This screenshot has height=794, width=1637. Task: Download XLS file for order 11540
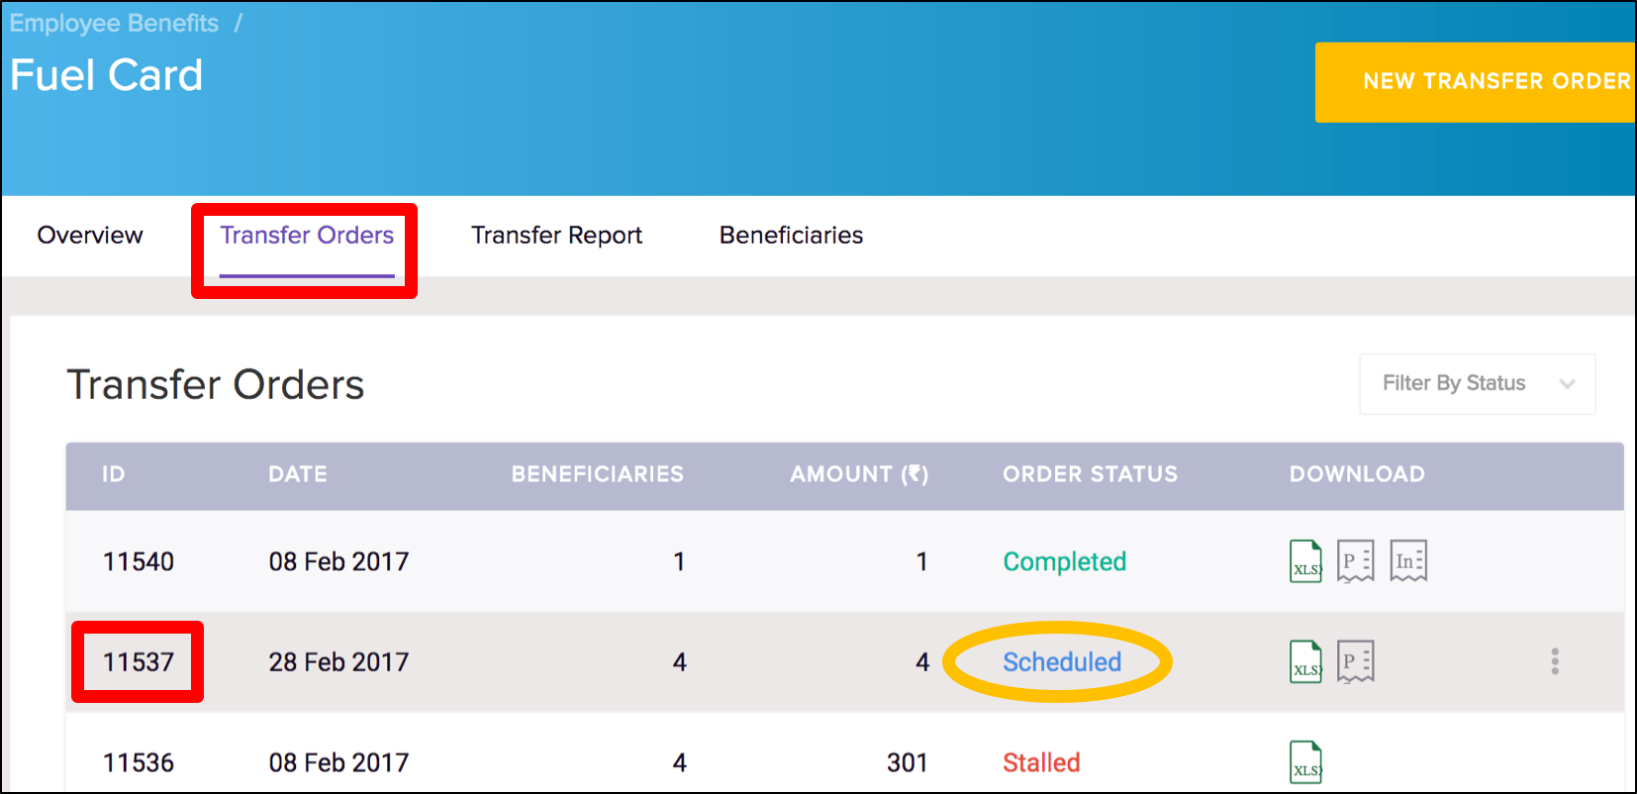[x=1305, y=561]
